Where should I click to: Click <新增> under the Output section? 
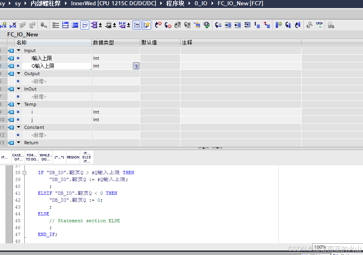click(x=39, y=81)
